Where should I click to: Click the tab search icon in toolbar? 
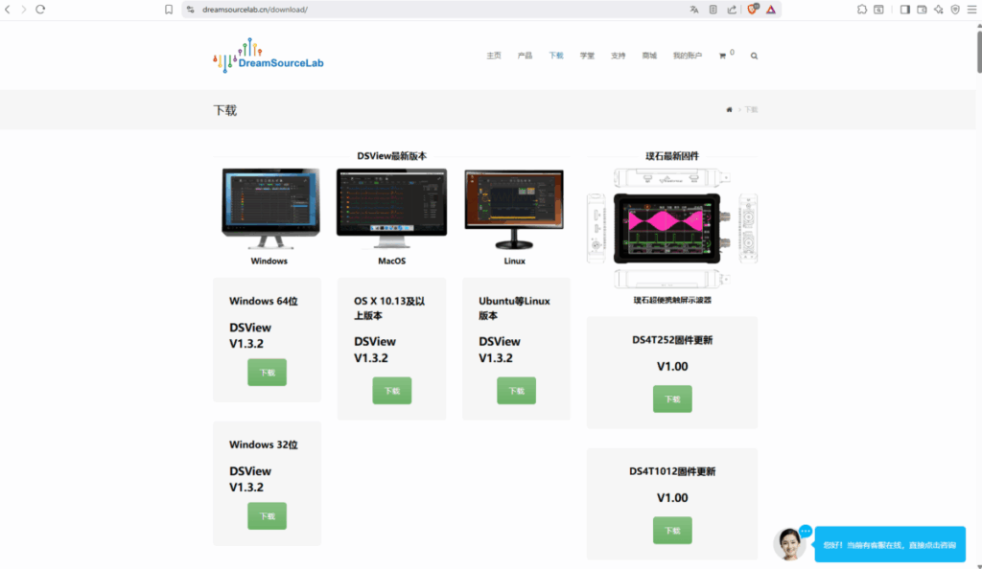point(878,10)
